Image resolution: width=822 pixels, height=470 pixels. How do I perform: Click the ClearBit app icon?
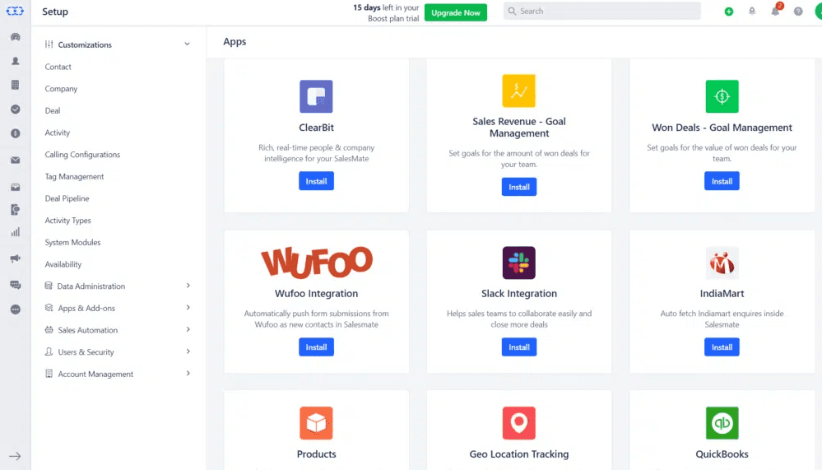pos(316,96)
